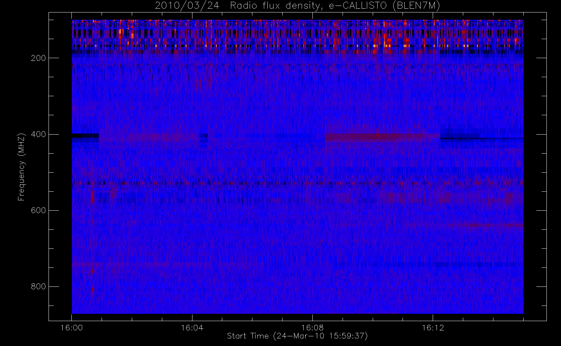The width and height of the screenshot is (561, 346).
Task: Select the 600 frequency tick label
Action: tap(38, 210)
